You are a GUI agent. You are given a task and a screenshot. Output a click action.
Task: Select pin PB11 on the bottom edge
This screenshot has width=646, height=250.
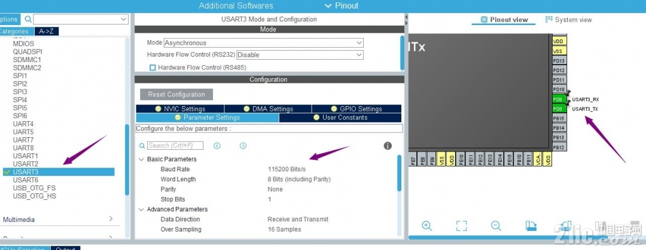click(x=529, y=159)
